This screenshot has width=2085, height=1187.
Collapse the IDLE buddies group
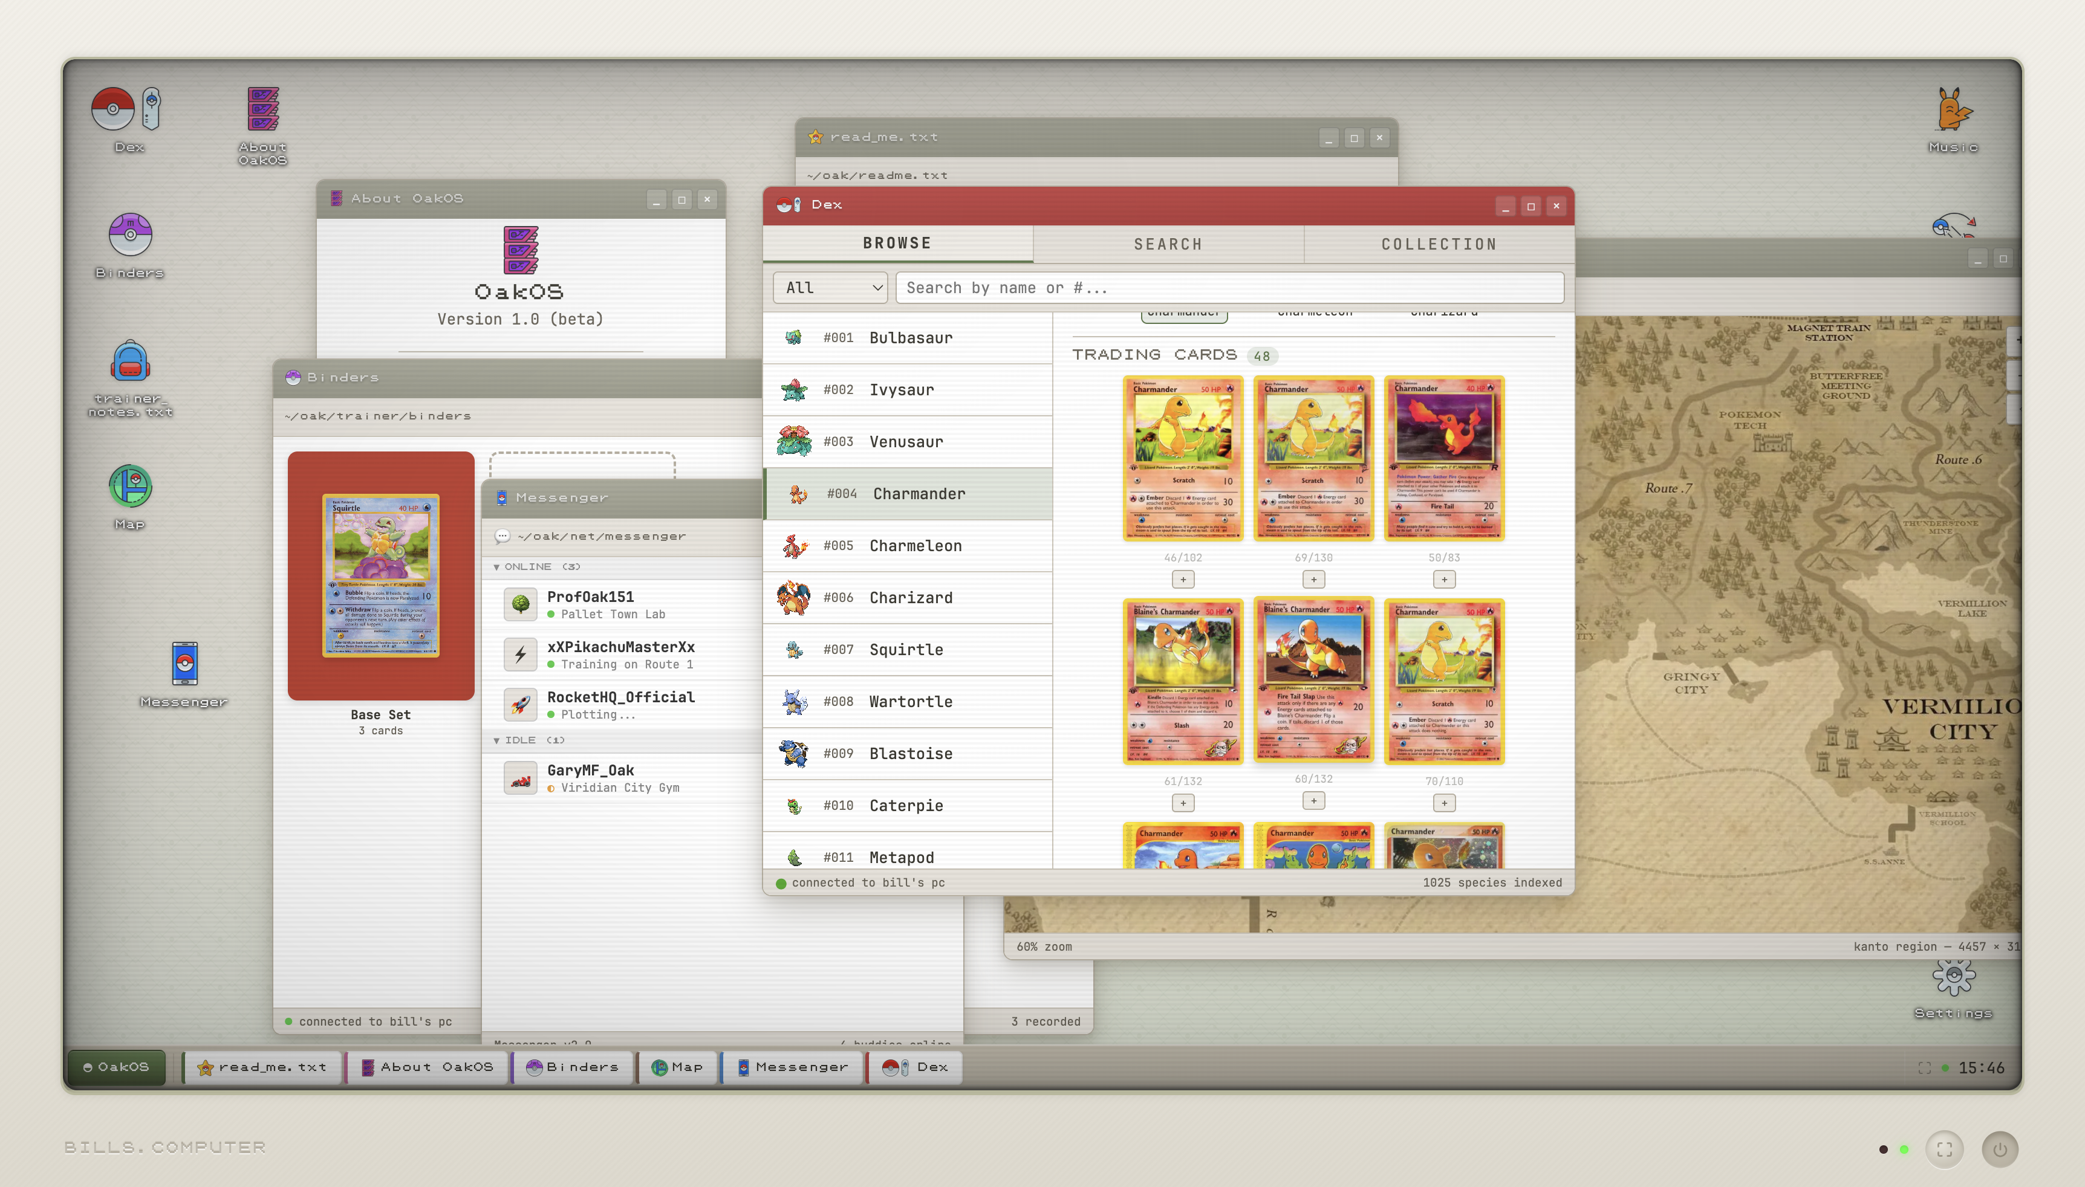tap(496, 740)
